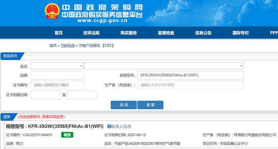Image resolution: width=278 pixels, height=149 pixels.
Task: Click the 【打印】 print link
Action: click(108, 46)
